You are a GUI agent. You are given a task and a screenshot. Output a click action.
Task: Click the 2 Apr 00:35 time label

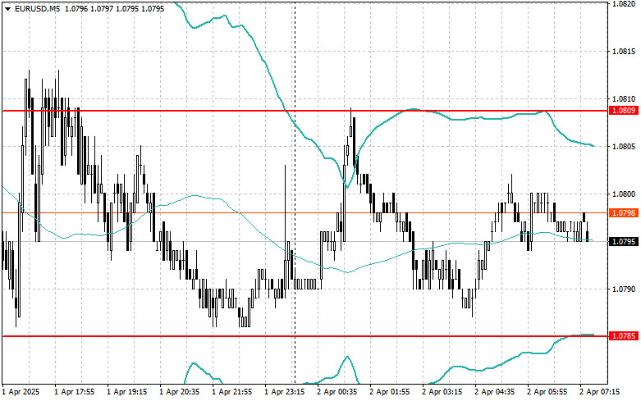click(x=337, y=392)
